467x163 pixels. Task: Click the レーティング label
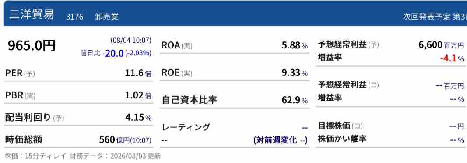tap(186, 127)
